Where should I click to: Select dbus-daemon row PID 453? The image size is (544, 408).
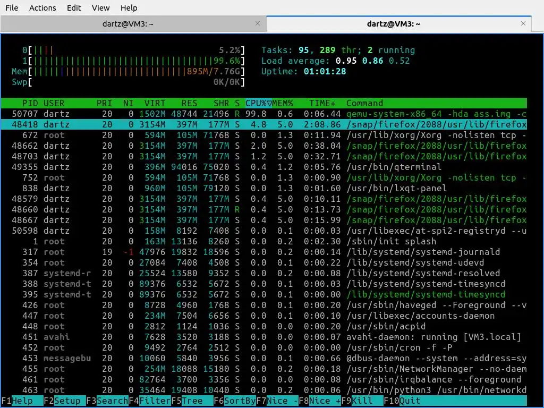264,358
